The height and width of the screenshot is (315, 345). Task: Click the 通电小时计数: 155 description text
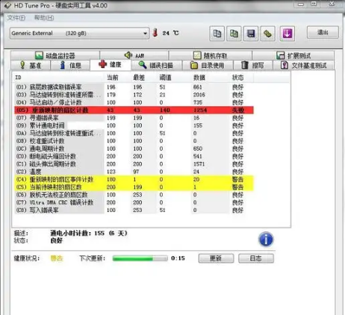click(x=89, y=233)
